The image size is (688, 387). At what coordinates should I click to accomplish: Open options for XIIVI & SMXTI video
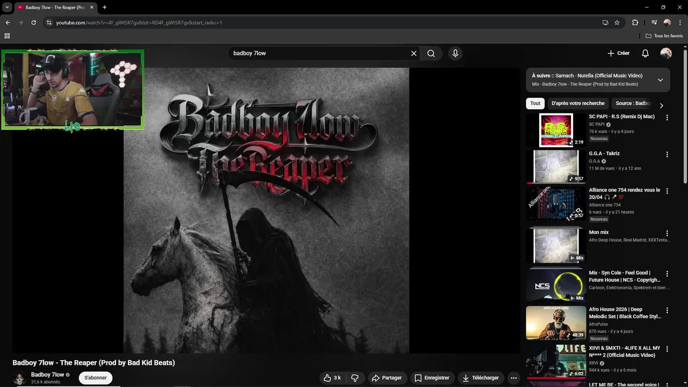pyautogui.click(x=667, y=349)
